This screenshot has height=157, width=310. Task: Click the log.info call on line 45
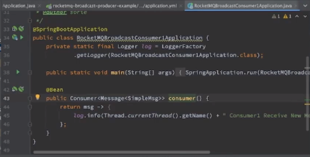87,115
